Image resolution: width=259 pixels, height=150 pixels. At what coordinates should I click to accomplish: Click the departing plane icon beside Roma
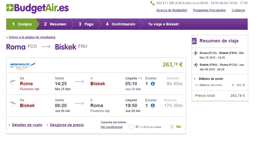coord(13,82)
